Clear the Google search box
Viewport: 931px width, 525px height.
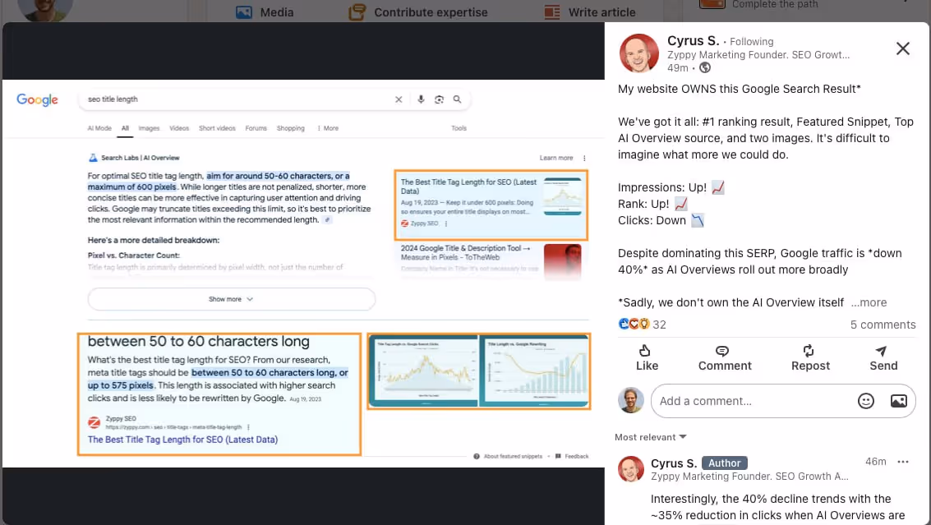pos(399,99)
